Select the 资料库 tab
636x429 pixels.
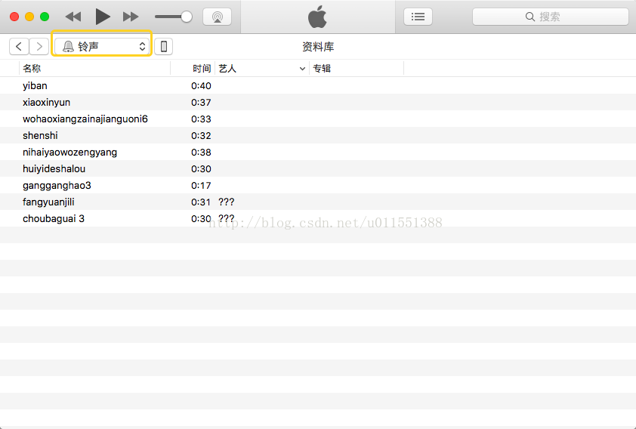(x=318, y=47)
